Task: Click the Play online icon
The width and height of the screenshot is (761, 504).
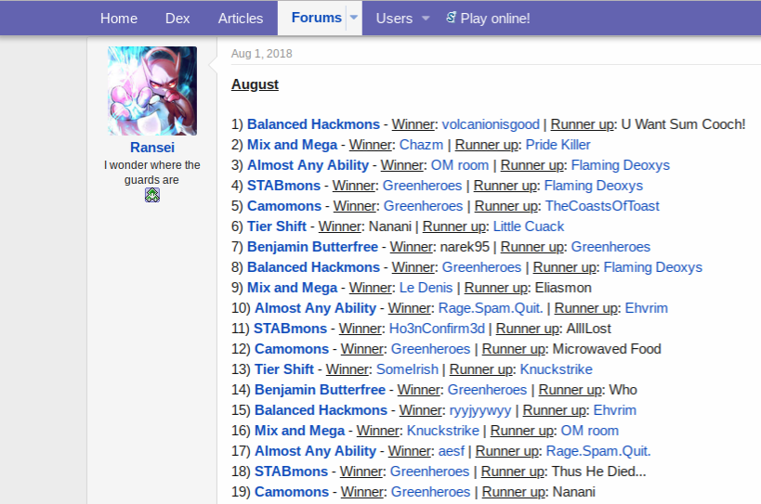Action: (x=451, y=18)
